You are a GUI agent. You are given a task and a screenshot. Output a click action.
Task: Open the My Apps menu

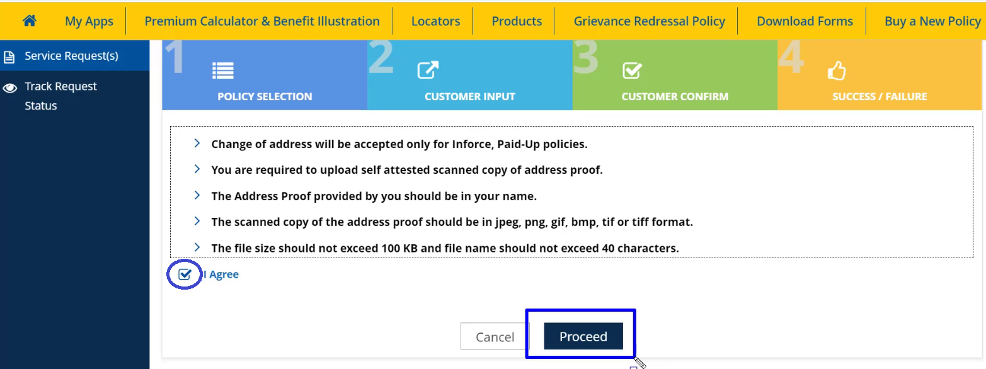click(89, 20)
